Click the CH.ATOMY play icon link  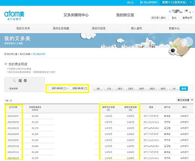(x=149, y=2)
